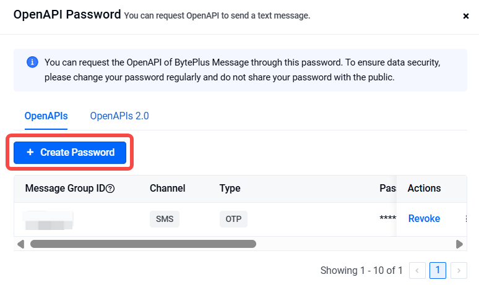Go to the previous page chevron
This screenshot has height=285, width=479.
[x=417, y=270]
